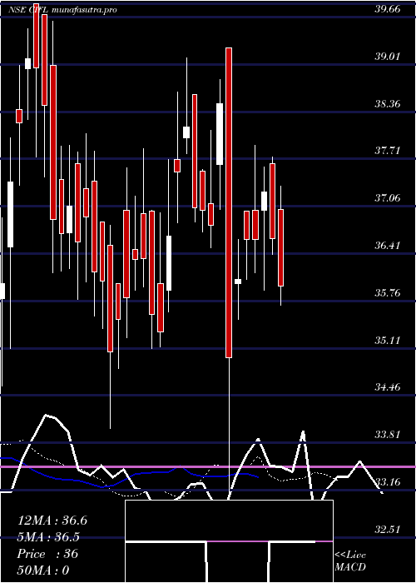
Task: Click the 39.66 price axis label
Action: [x=388, y=9]
